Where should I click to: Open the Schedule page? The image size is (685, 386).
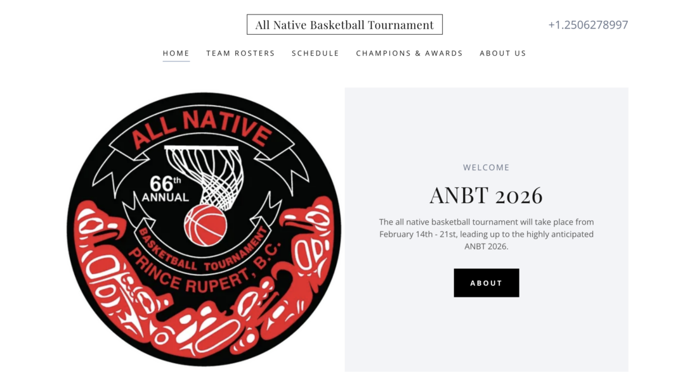[315, 53]
